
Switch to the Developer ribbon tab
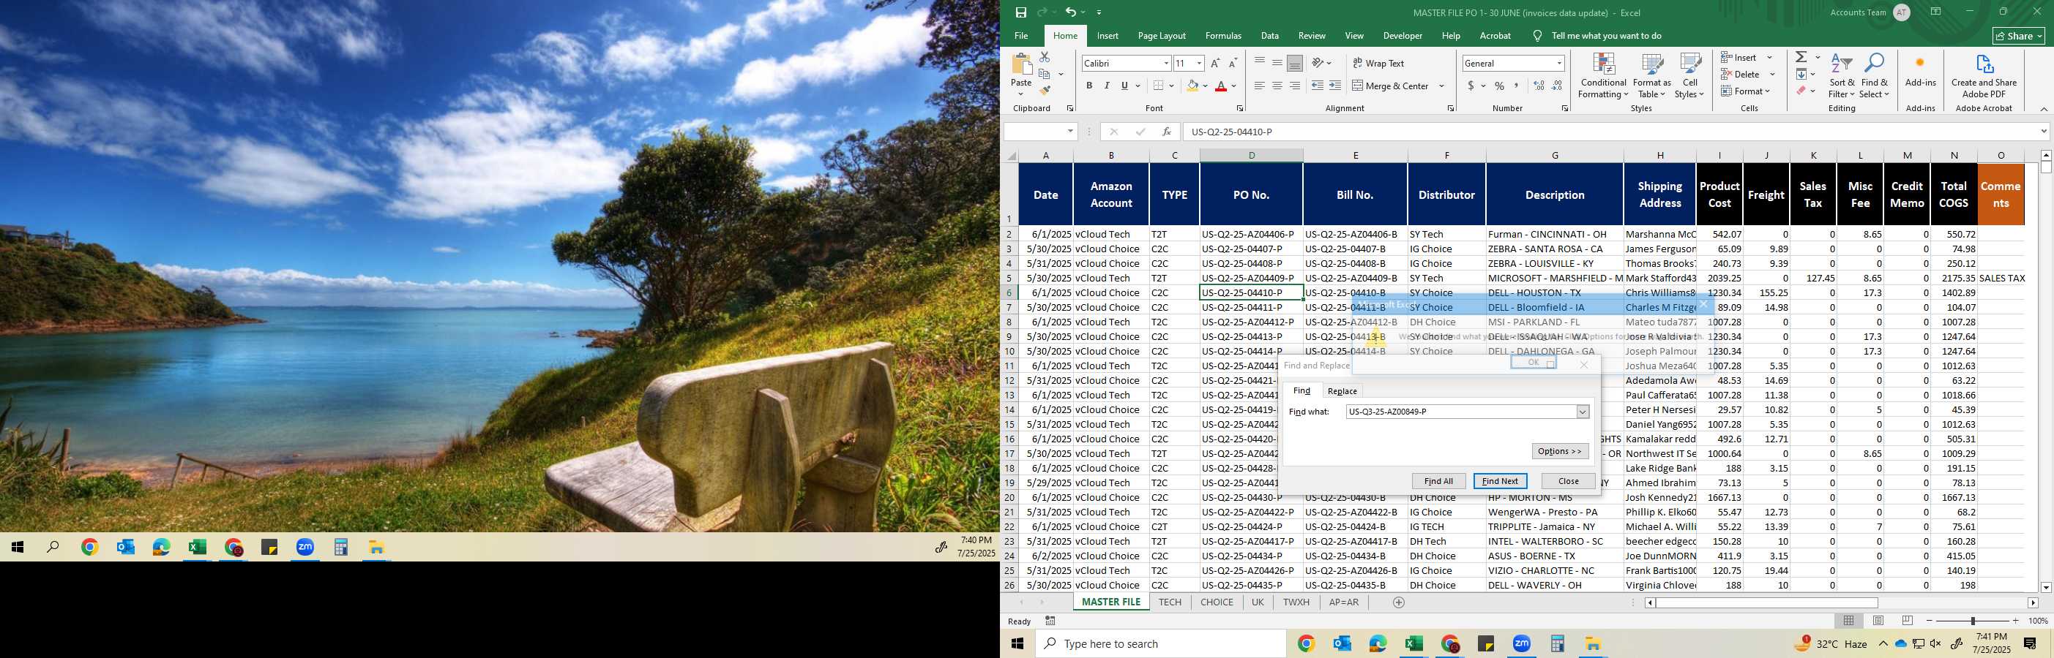[x=1403, y=36]
